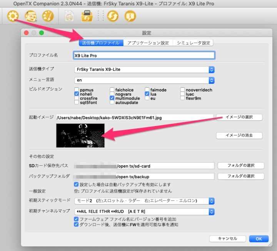Click the paint palette theme icon
The width and height of the screenshot is (277, 251).
coord(47,16)
